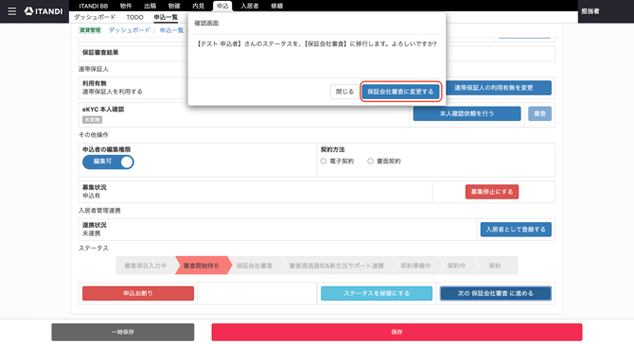Click ステータスを保留にする button

click(x=377, y=293)
